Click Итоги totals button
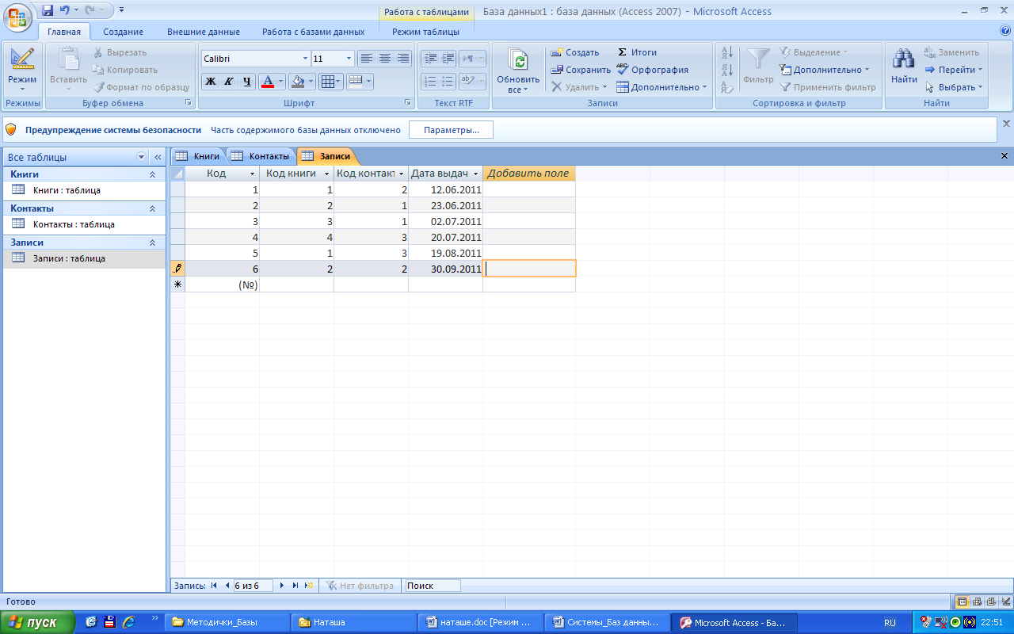 tap(637, 52)
